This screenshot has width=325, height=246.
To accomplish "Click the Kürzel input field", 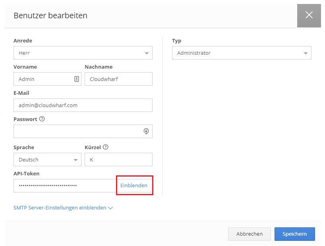I will 118,160.
